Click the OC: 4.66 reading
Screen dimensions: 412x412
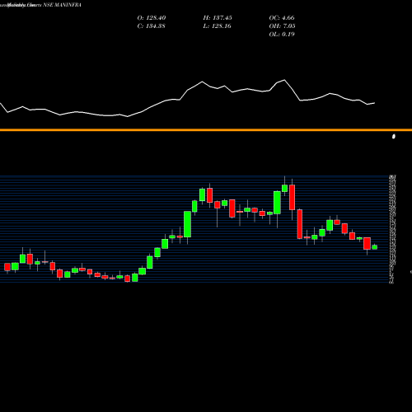(x=282, y=18)
